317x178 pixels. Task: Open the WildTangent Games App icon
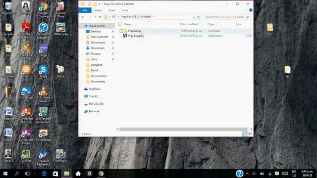click(43, 115)
